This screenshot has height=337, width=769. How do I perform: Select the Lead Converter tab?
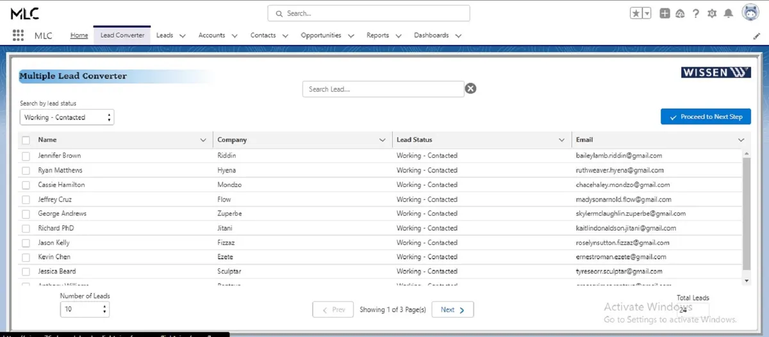coord(122,35)
